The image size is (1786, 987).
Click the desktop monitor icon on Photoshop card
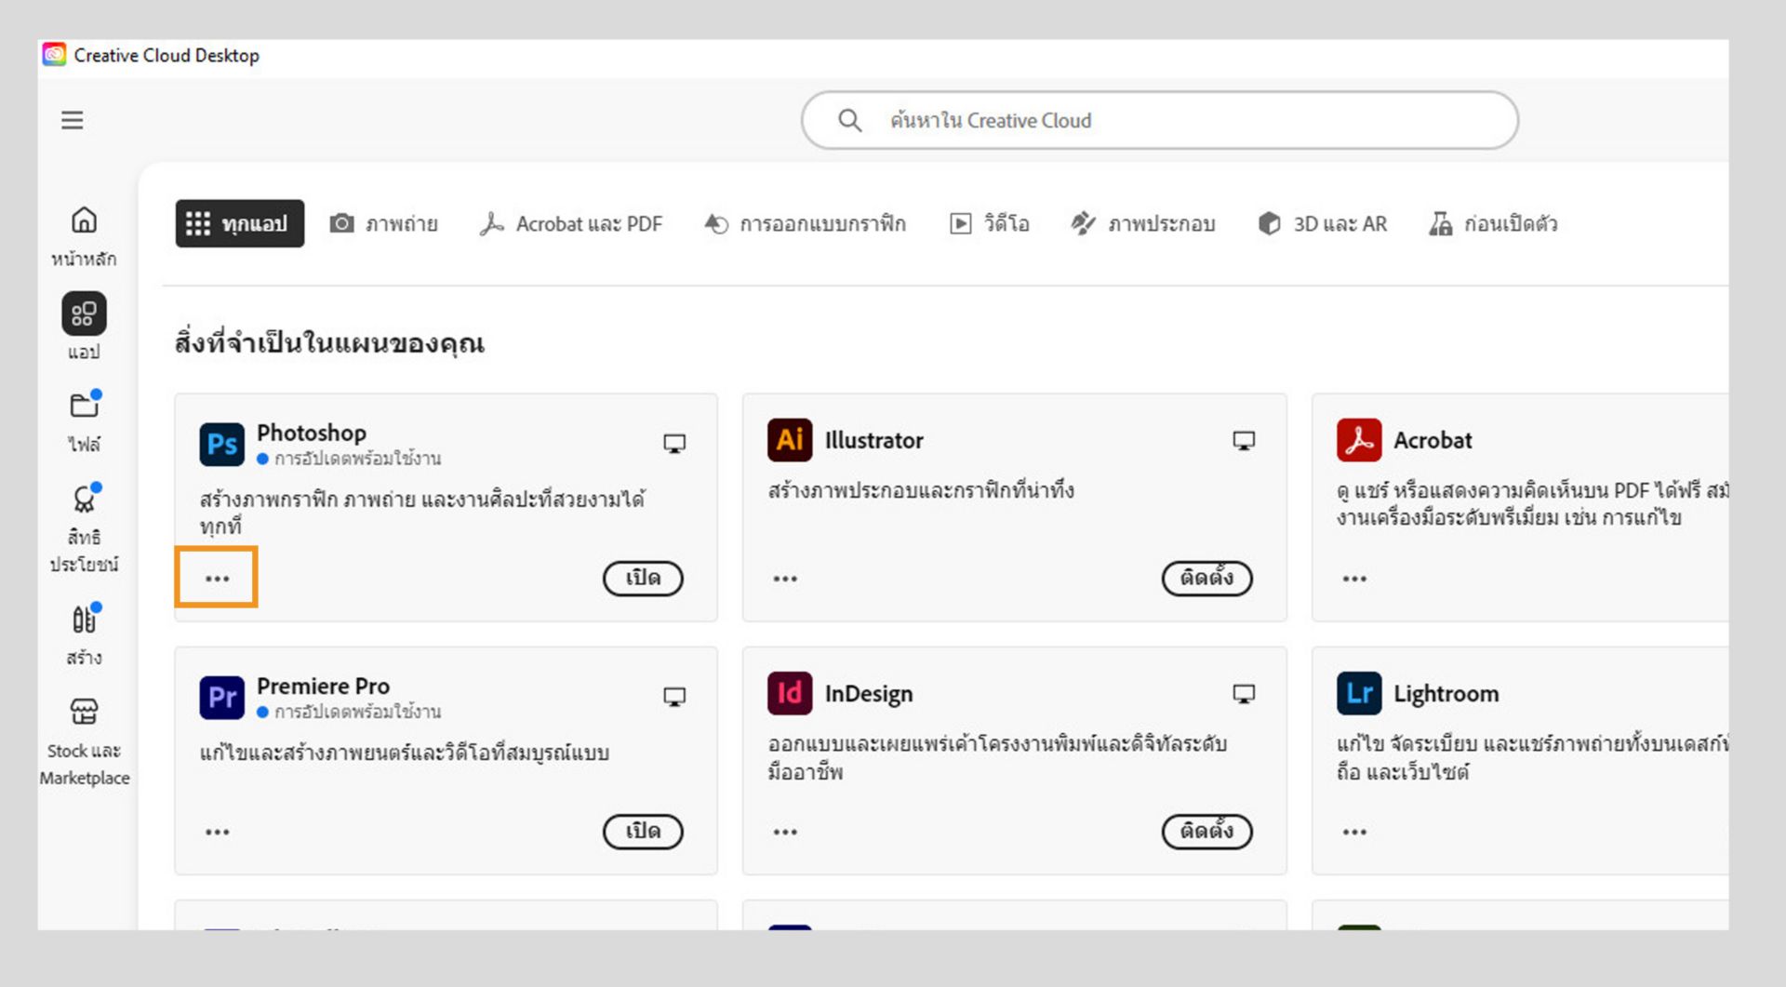tap(674, 444)
